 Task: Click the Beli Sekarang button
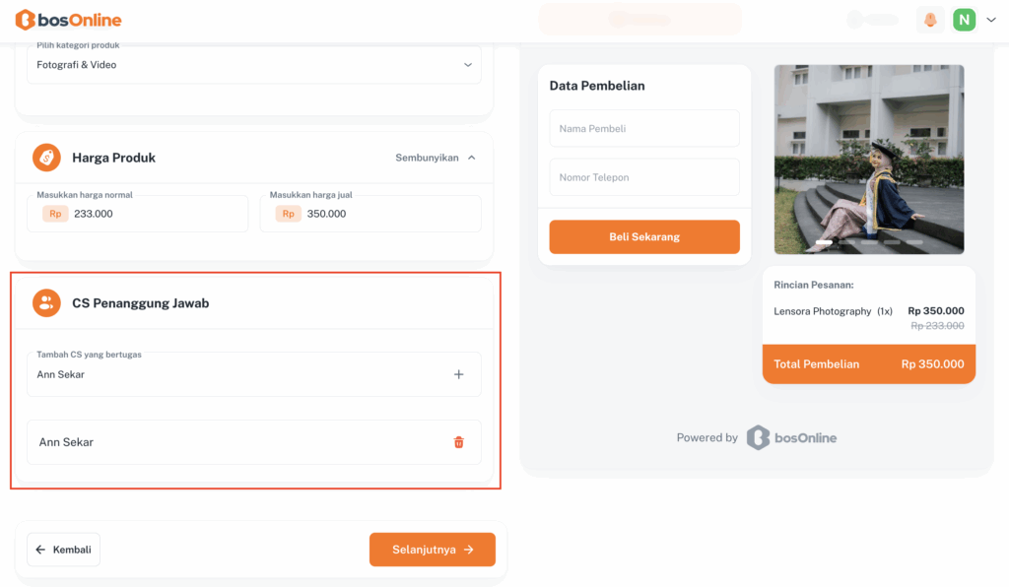point(643,236)
